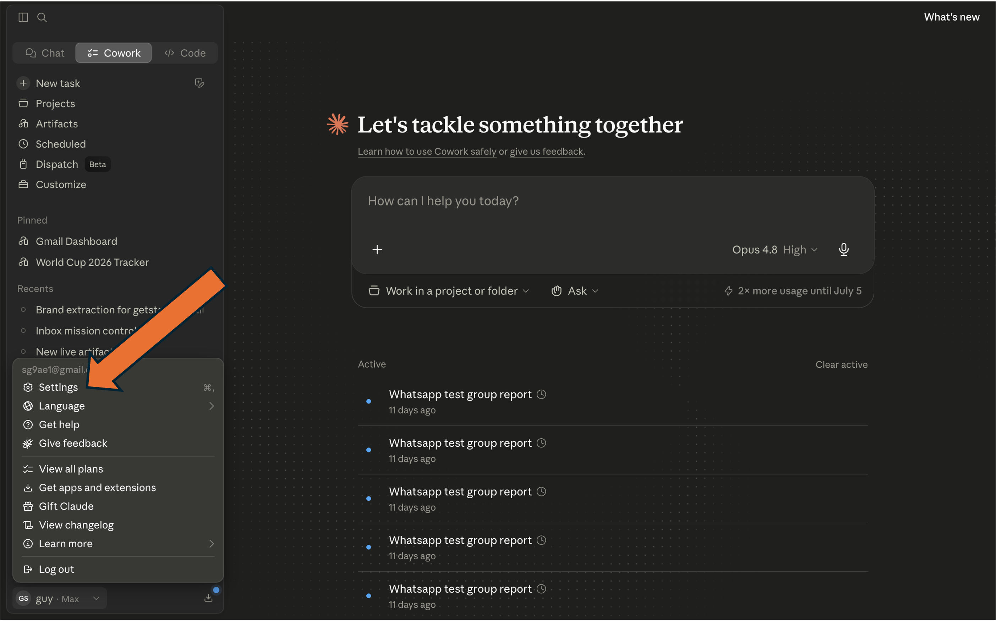The width and height of the screenshot is (997, 621).
Task: Toggle the sidebar panel icon
Action: coord(23,17)
